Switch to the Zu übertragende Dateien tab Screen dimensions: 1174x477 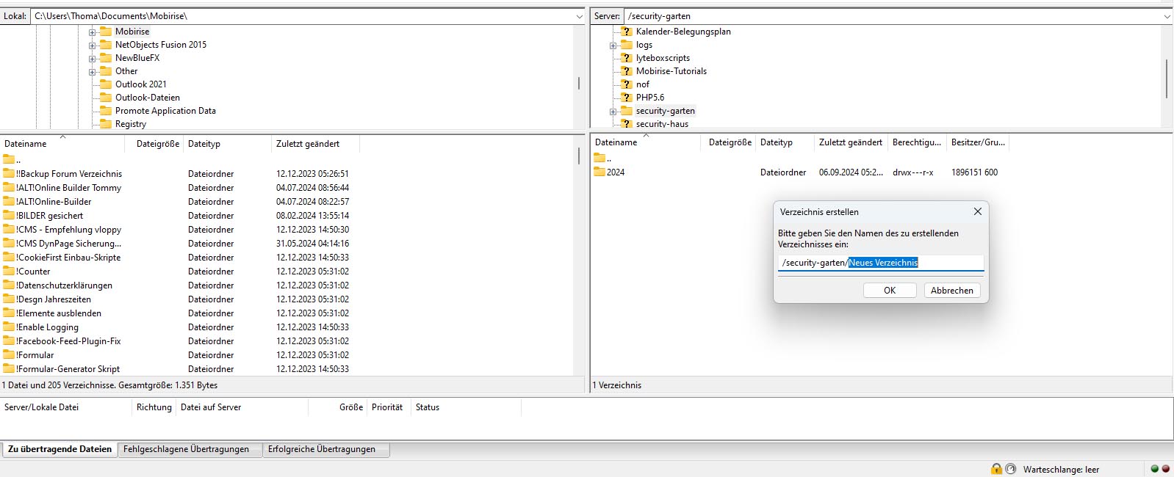60,449
